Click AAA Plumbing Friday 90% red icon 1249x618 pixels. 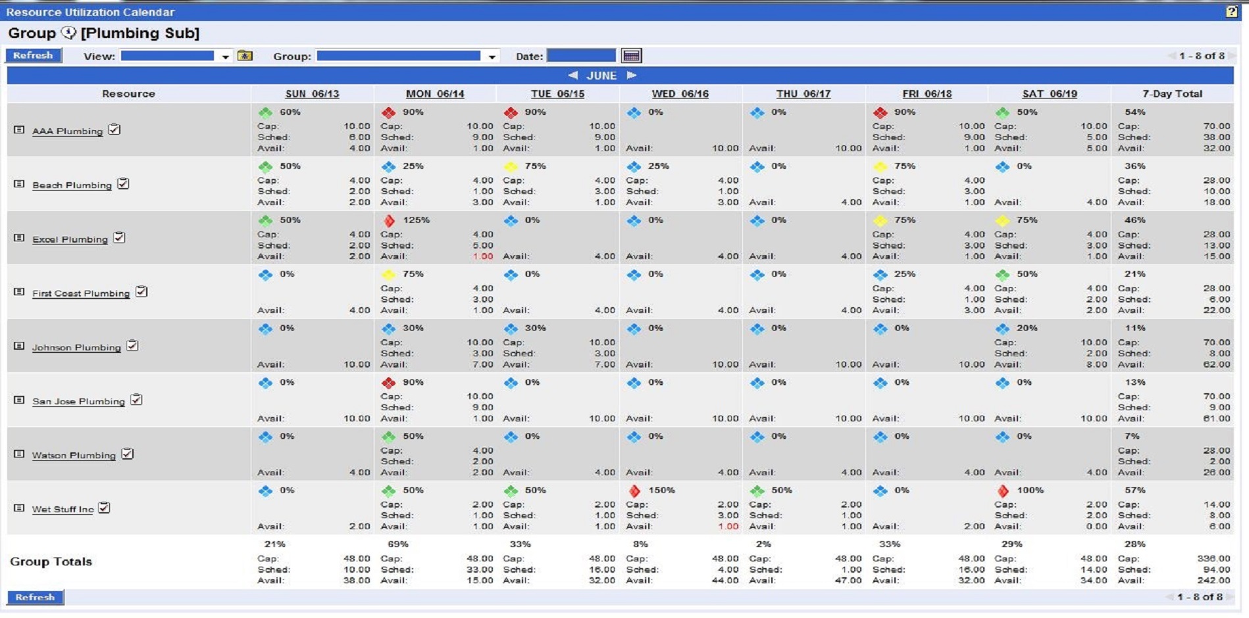[x=880, y=112]
